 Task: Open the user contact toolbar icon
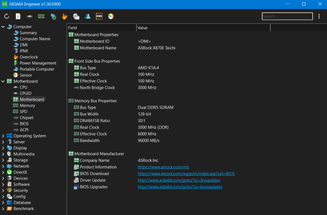coord(88,16)
